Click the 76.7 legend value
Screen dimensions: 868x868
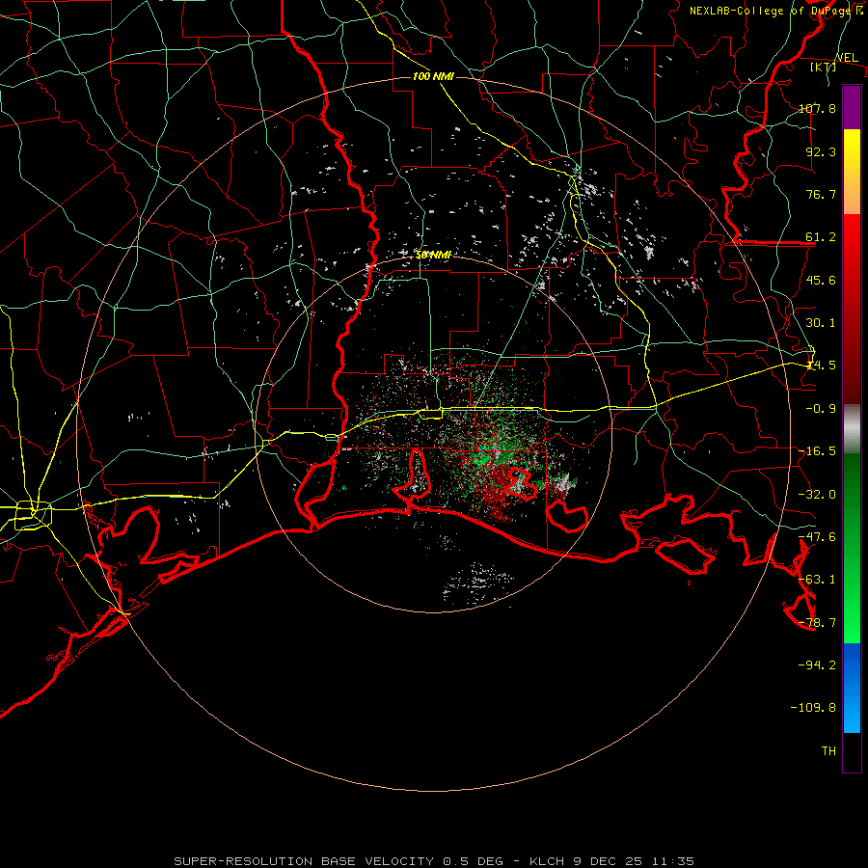[821, 194]
